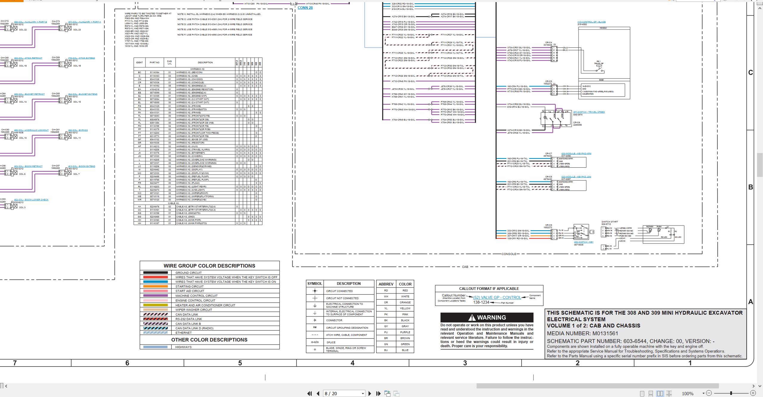Open the SOL - Bucket Extend link
763x397 pixels.
tap(83, 94)
